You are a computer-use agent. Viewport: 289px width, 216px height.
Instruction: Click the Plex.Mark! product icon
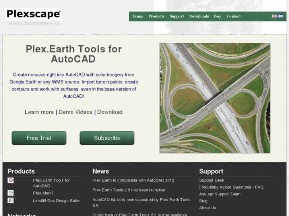click(10, 193)
